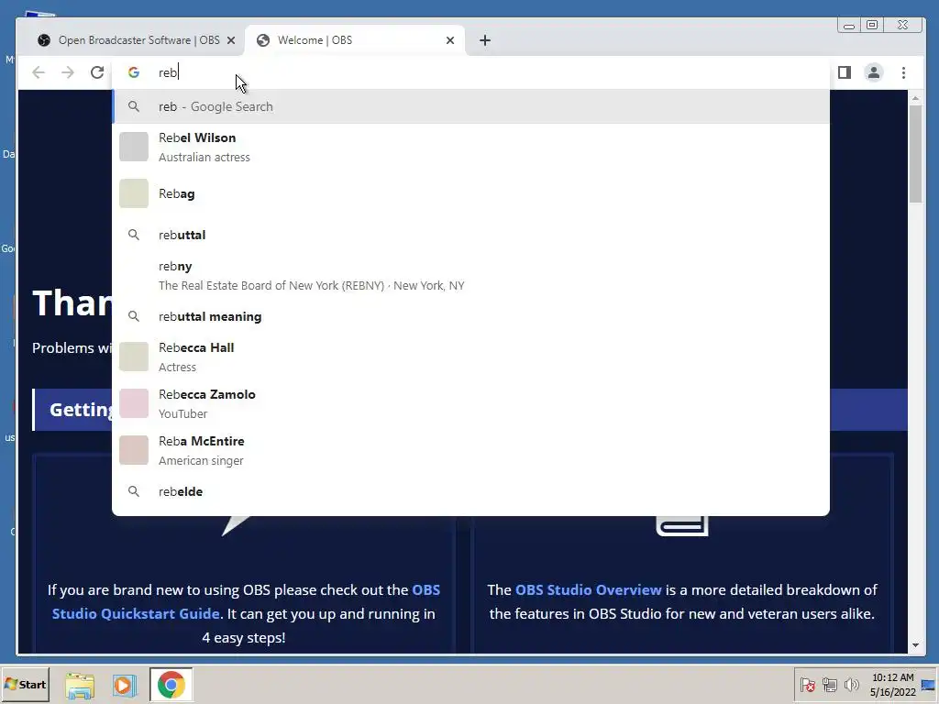Screen dimensions: 939x704
Task: Open Action Center flag tray icon
Action: pos(807,685)
